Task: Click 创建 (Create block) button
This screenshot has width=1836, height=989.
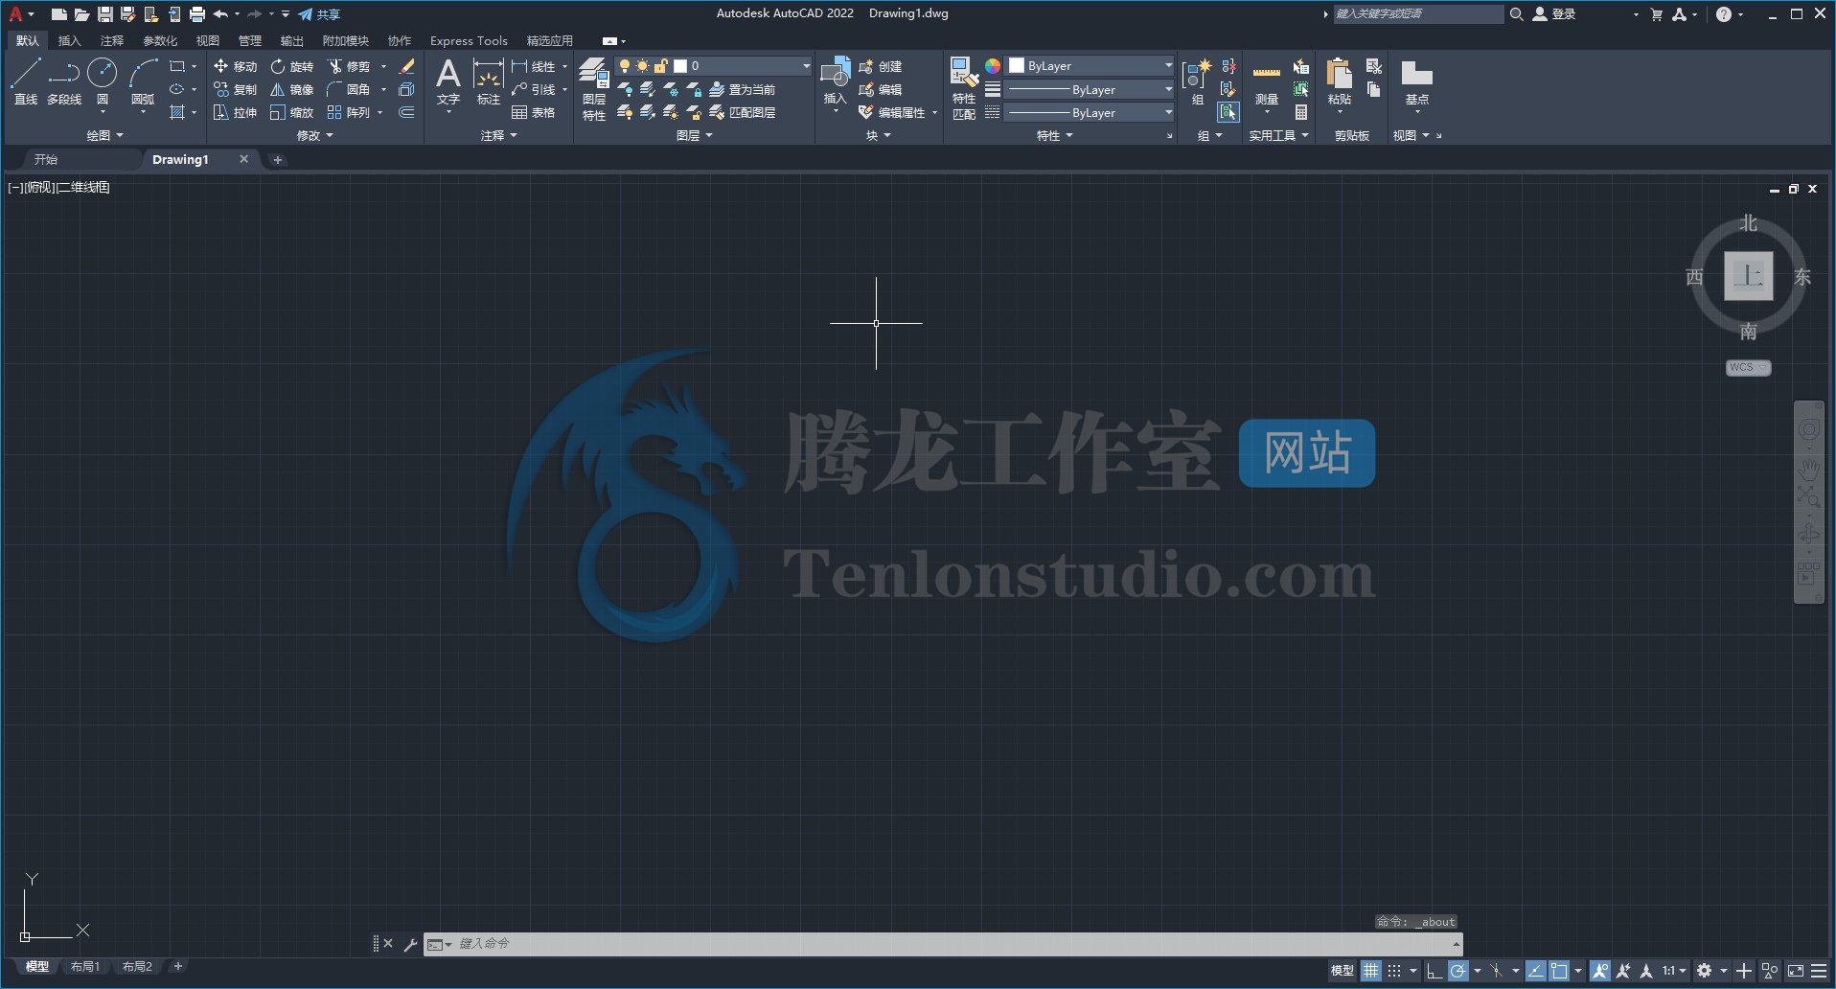Action: pos(881,66)
